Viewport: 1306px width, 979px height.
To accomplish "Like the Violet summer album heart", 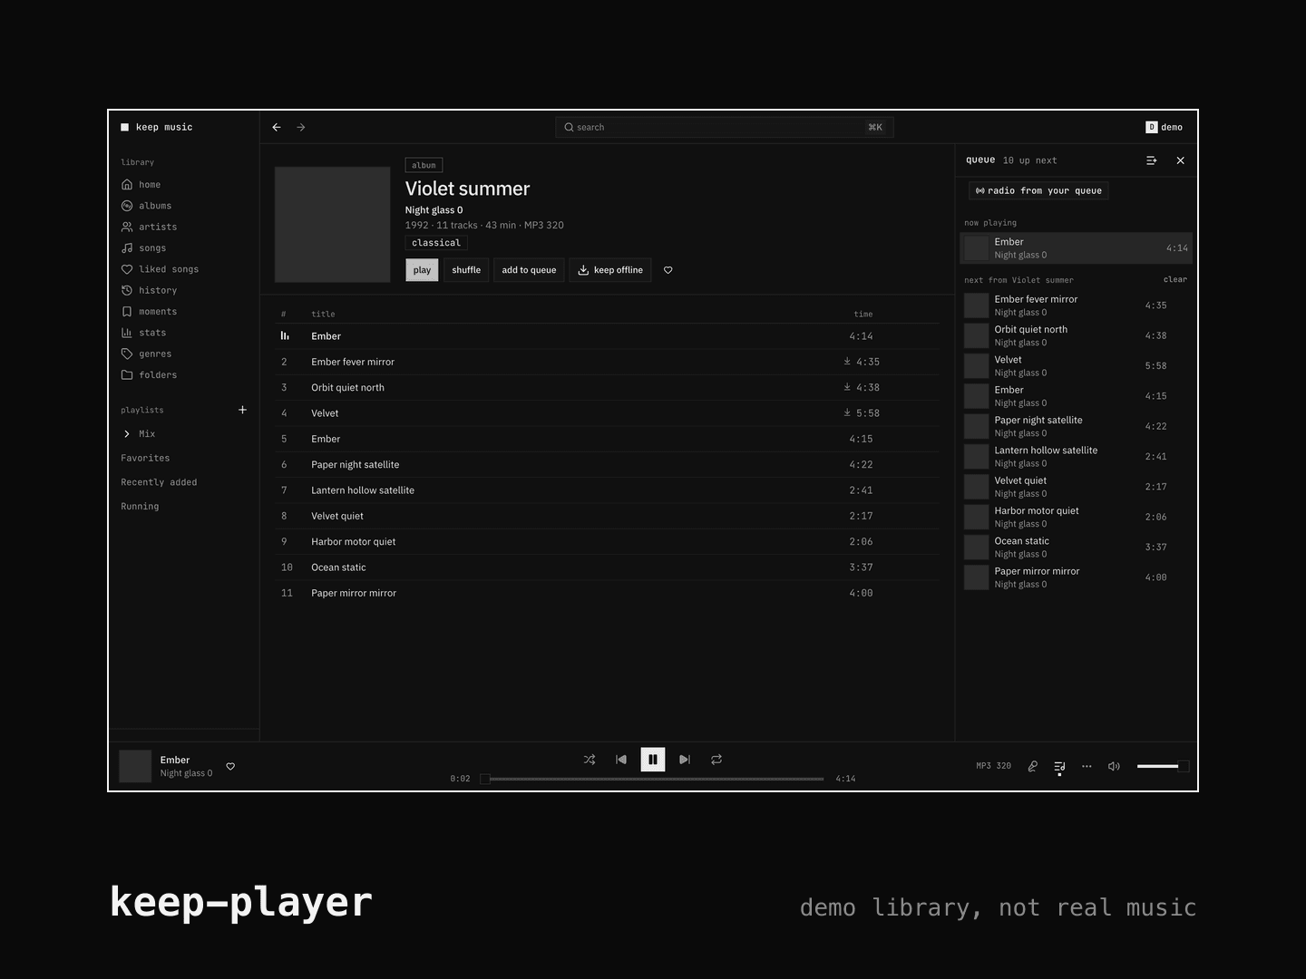I will [x=668, y=270].
